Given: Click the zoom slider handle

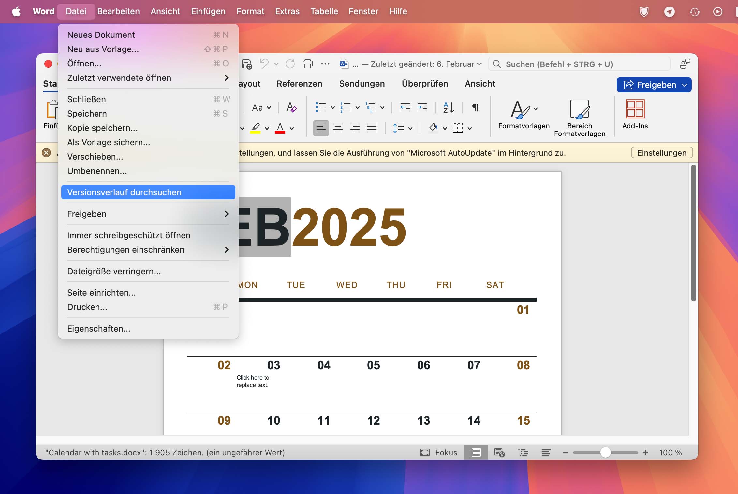Looking at the screenshot, I should 605,452.
